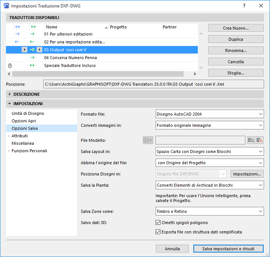Close the Impostazioni Traduzione dialog
This screenshot has height=257, width=270.
(261, 6)
